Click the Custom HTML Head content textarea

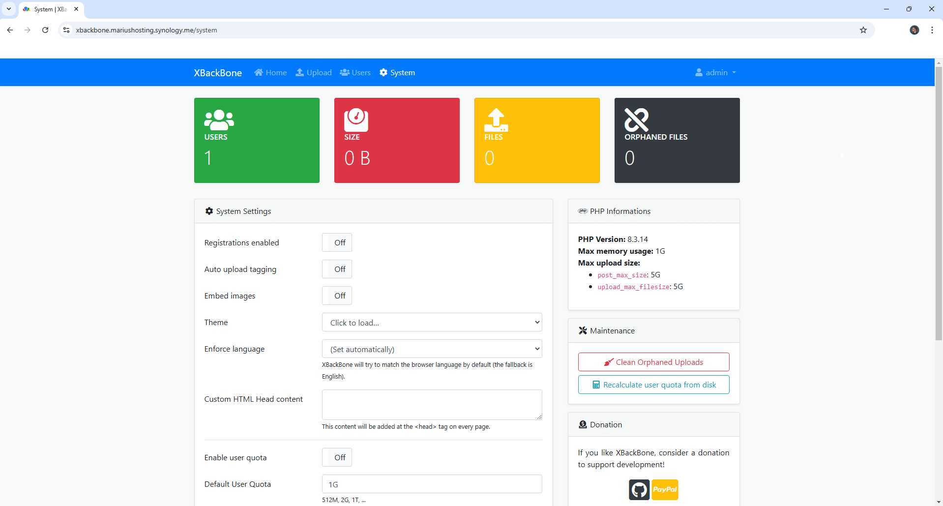click(x=432, y=405)
